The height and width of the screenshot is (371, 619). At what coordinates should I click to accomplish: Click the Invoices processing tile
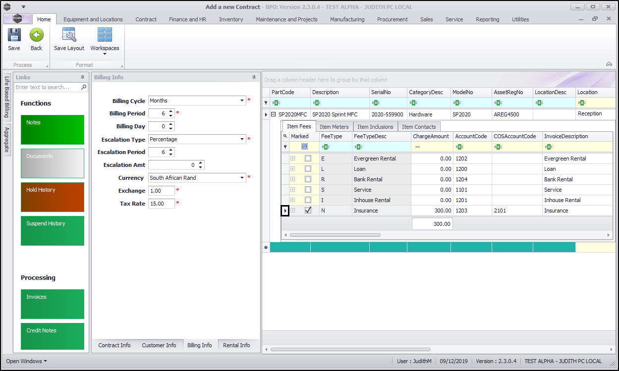click(52, 304)
